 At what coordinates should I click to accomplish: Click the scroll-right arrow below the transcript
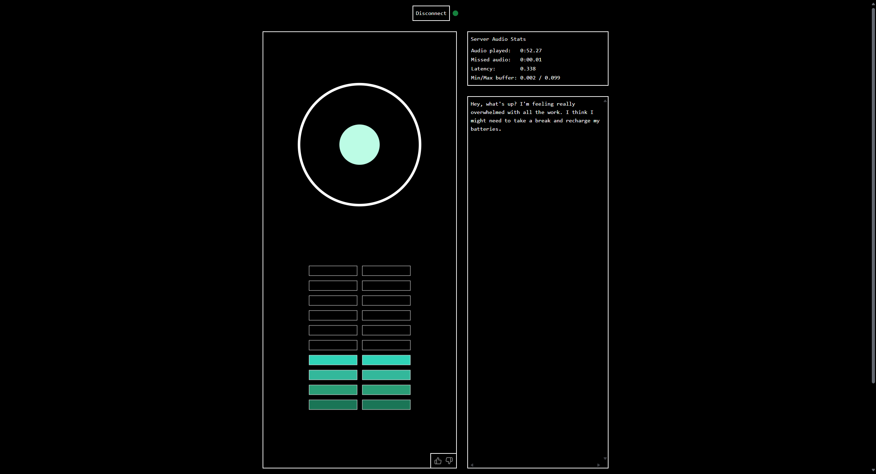(599, 465)
